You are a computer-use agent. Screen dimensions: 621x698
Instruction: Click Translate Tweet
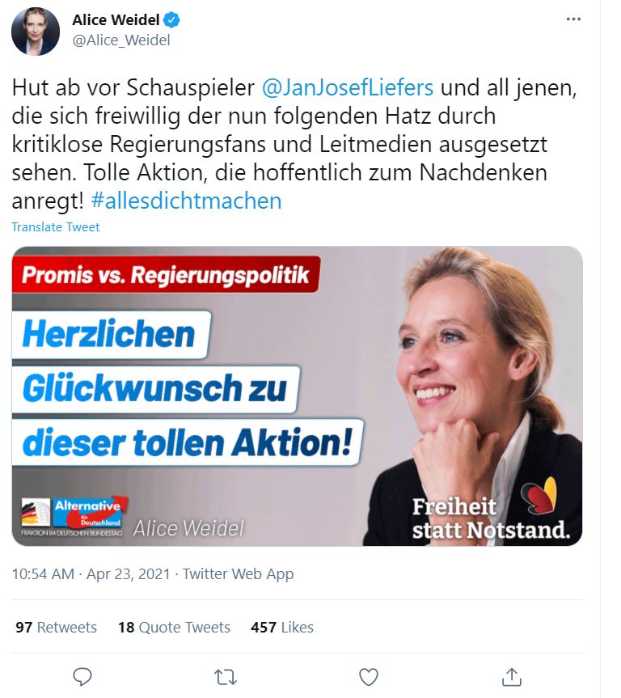click(56, 227)
